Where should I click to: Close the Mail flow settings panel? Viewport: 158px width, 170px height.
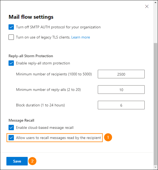pyautogui.click(x=147, y=6)
